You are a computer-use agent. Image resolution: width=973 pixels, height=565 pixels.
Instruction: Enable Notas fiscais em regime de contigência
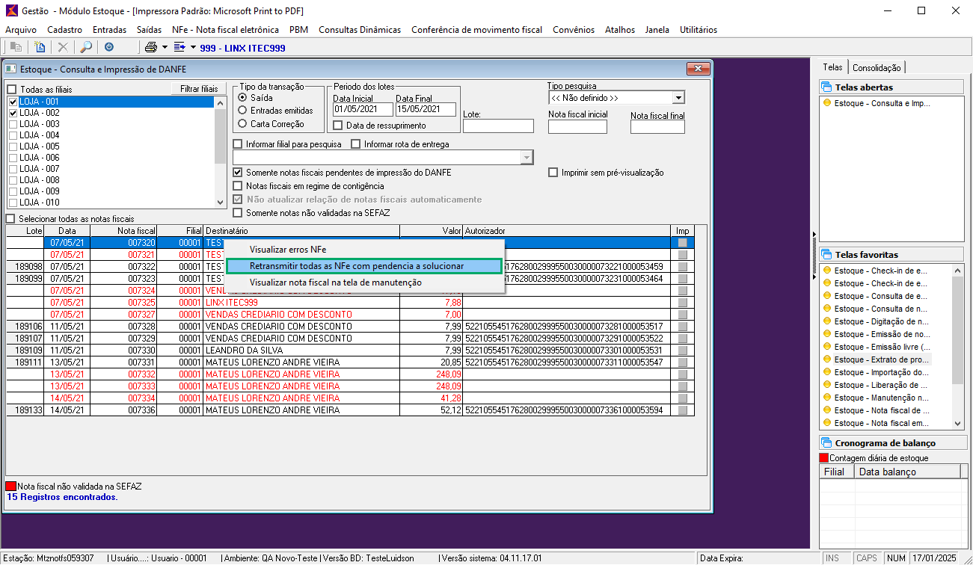coord(238,186)
